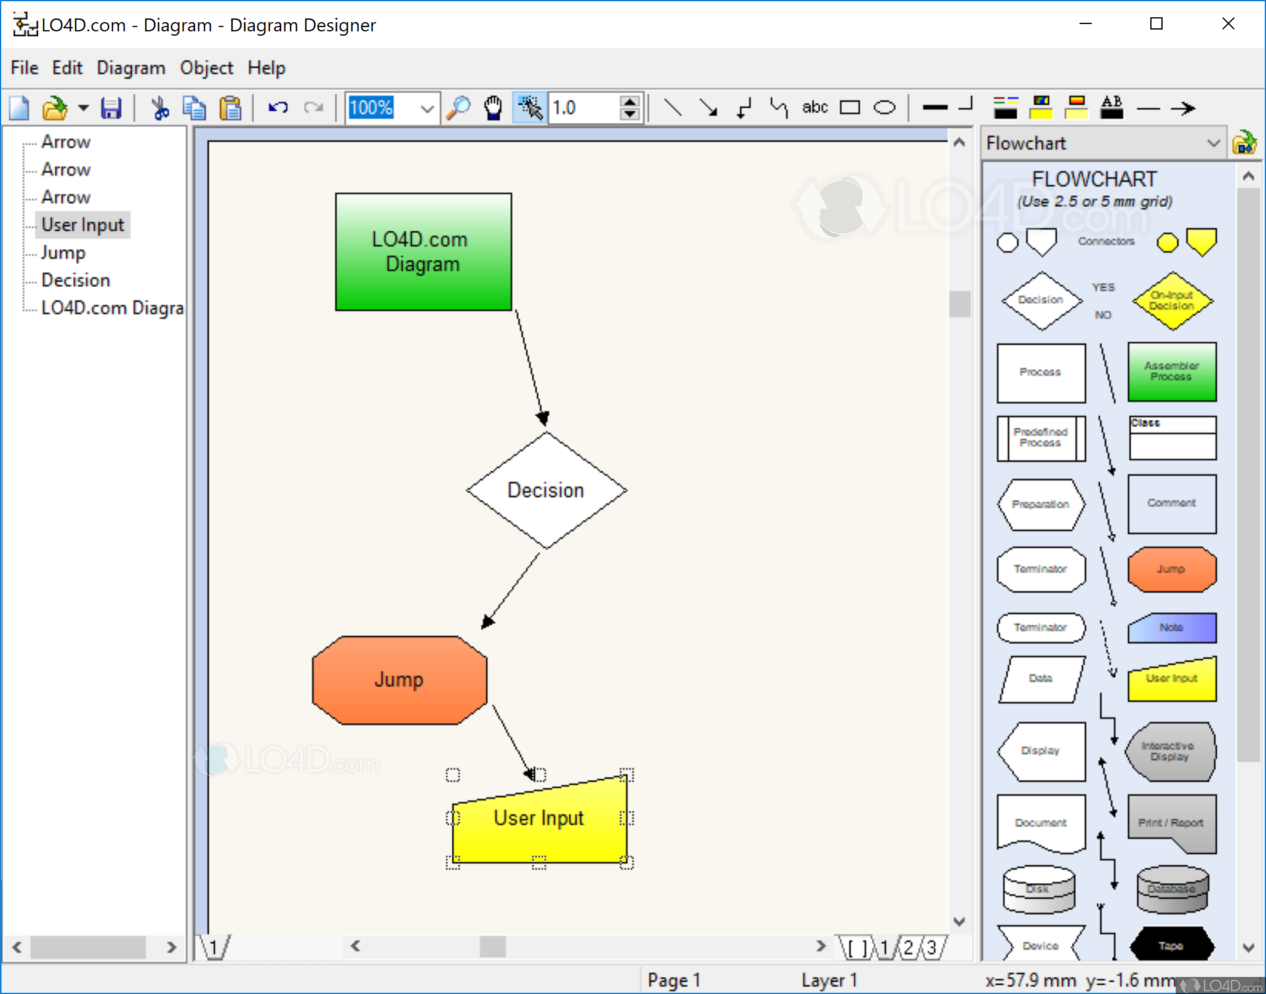Switch to layer tab 2
Screen dimensions: 1266x994
click(x=908, y=947)
